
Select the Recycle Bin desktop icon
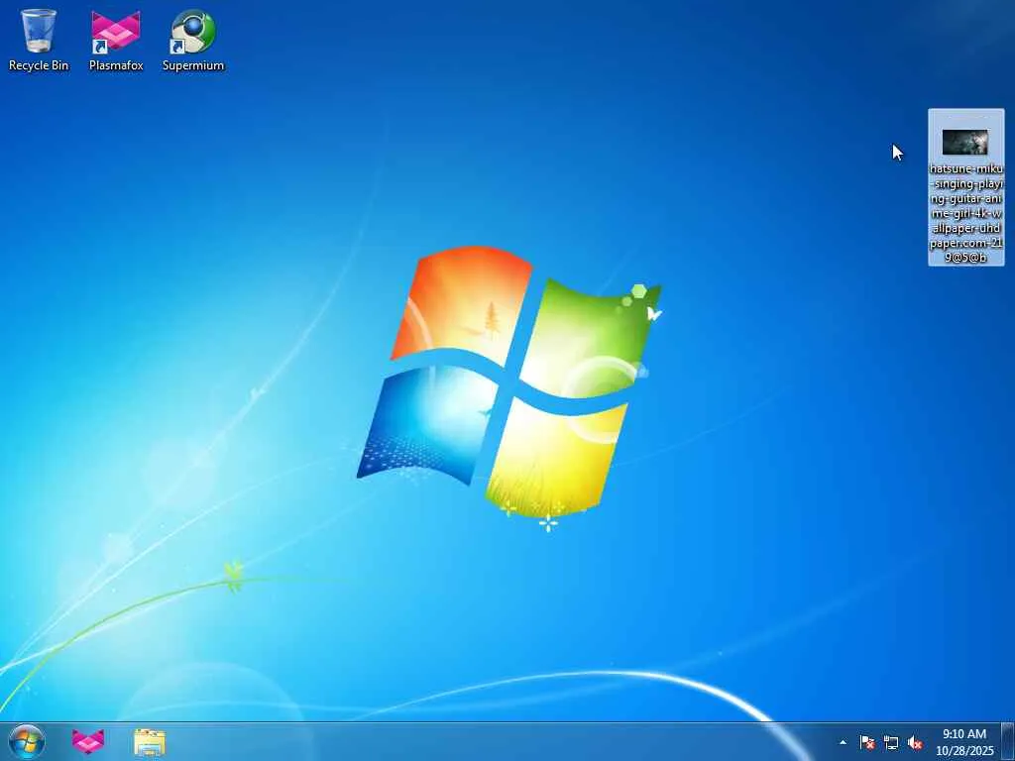(39, 40)
